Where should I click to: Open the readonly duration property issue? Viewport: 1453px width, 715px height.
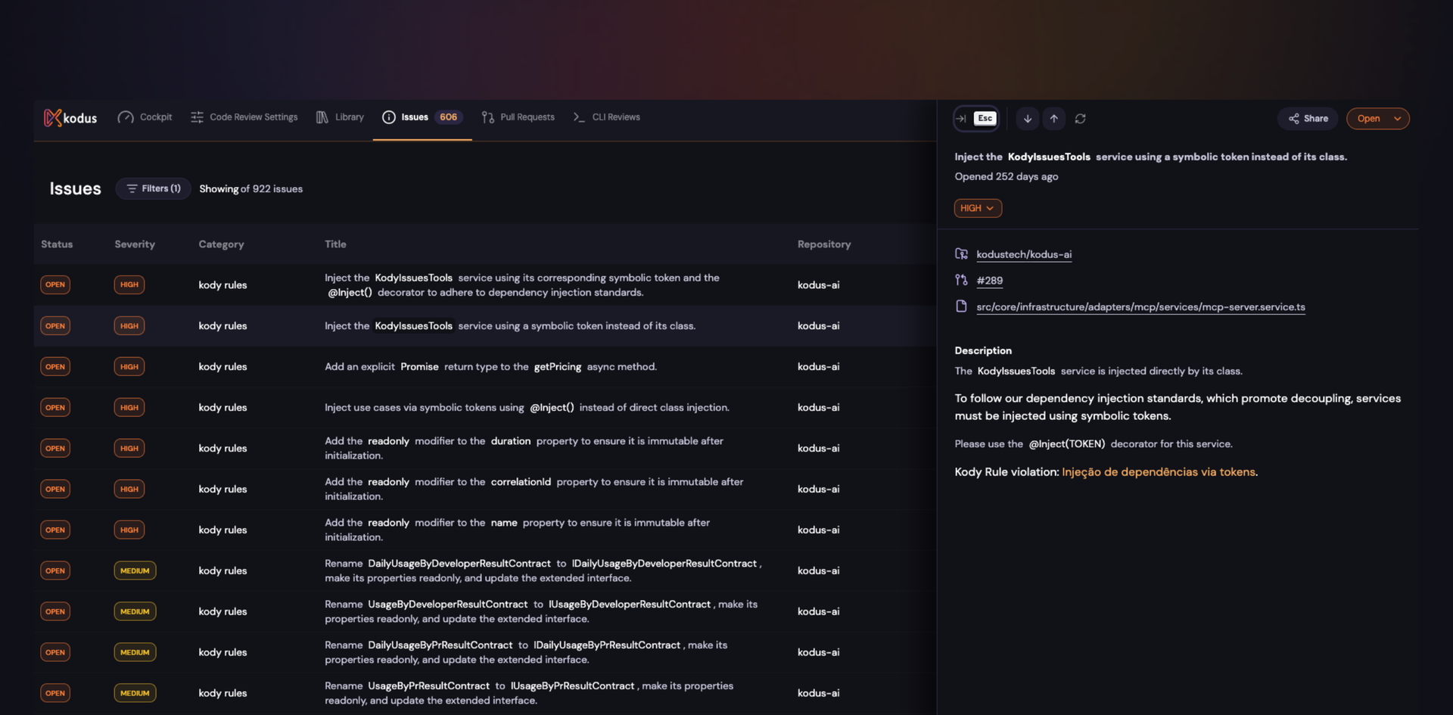click(524, 449)
